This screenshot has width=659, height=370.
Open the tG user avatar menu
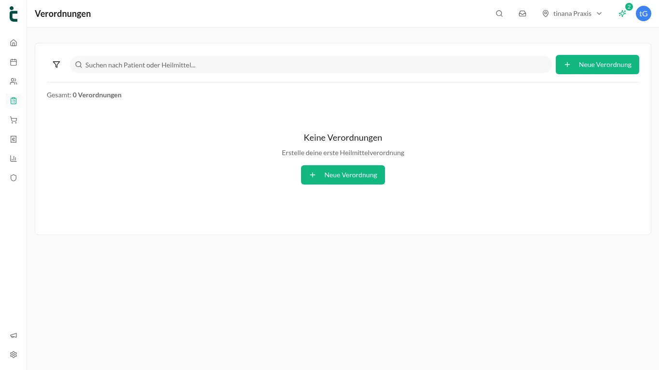pyautogui.click(x=644, y=13)
